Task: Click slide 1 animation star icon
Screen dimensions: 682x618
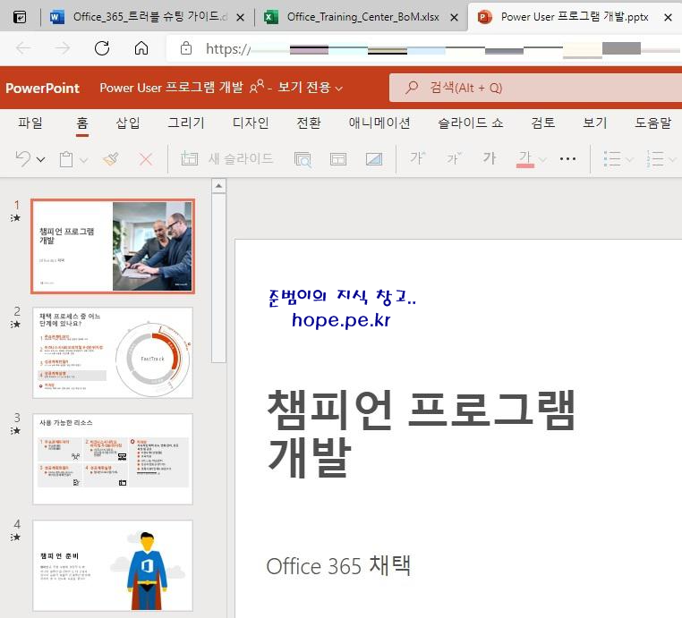Action: tap(15, 217)
